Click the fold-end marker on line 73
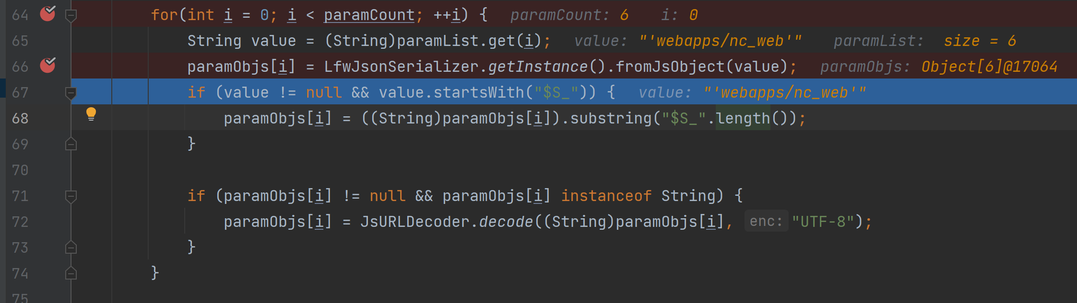 [x=71, y=247]
